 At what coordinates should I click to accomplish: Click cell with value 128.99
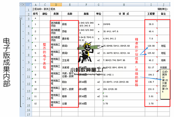point(151,46)
